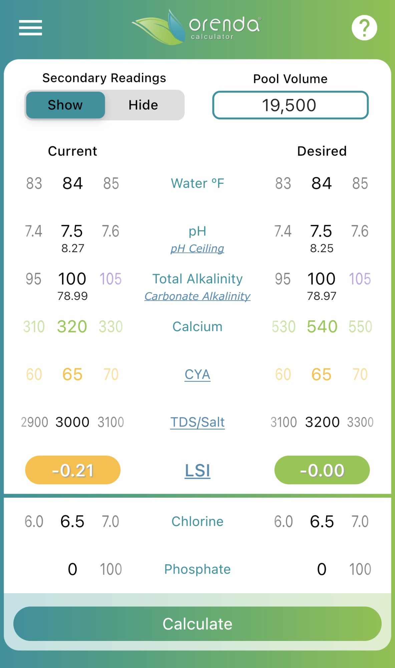Image resolution: width=395 pixels, height=668 pixels.
Task: Open the Carbonate Alkalinity link
Action: tap(197, 296)
